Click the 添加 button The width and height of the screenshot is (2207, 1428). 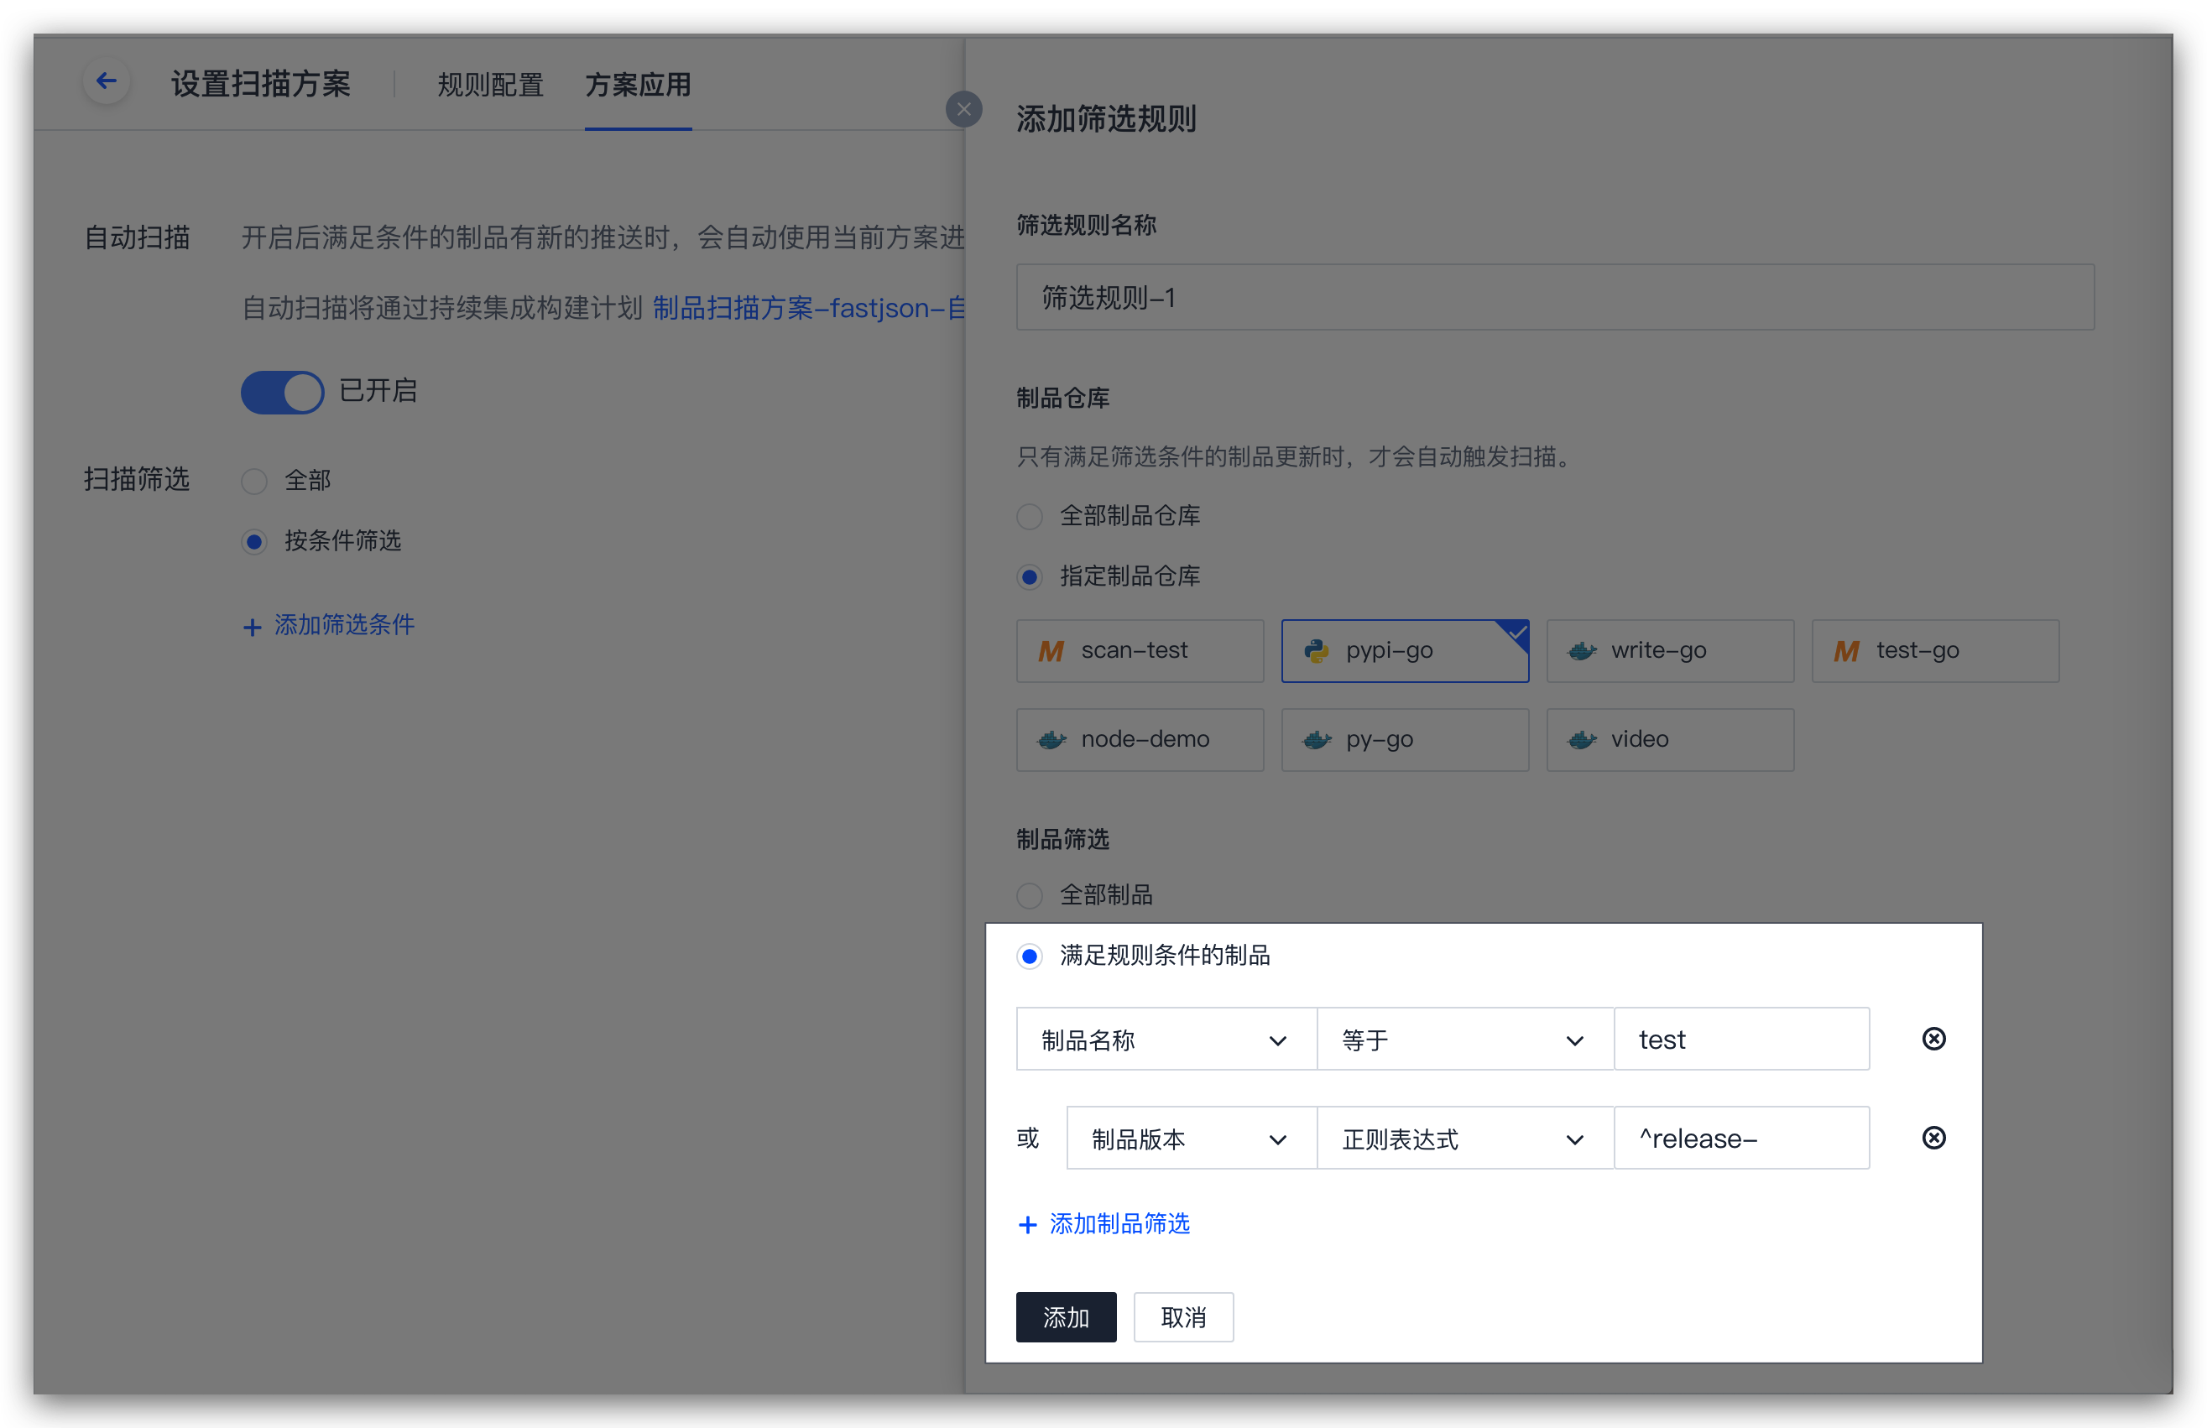click(x=1066, y=1316)
